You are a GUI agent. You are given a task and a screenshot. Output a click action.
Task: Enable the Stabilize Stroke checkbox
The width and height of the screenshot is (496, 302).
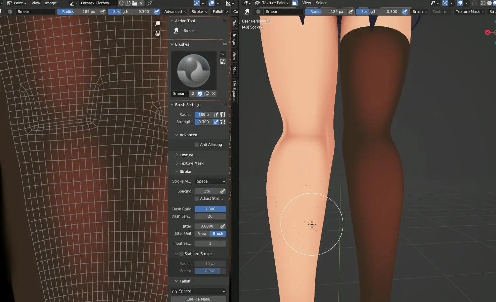[181, 254]
